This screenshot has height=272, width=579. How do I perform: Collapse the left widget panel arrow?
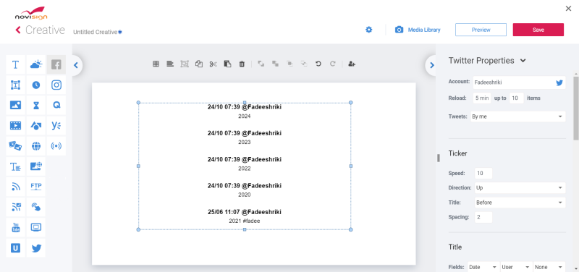coord(76,65)
